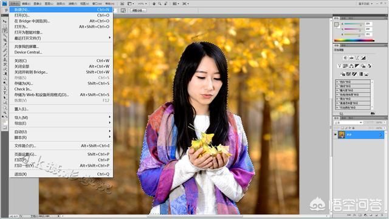The width and height of the screenshot is (389, 219).
Task: Select Rotate View tool in application bar
Action: 165,4
